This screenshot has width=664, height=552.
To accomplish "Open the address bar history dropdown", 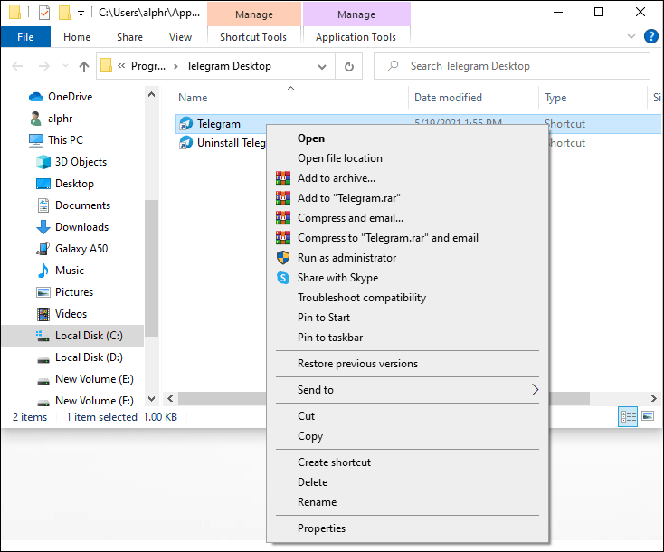I will point(322,66).
